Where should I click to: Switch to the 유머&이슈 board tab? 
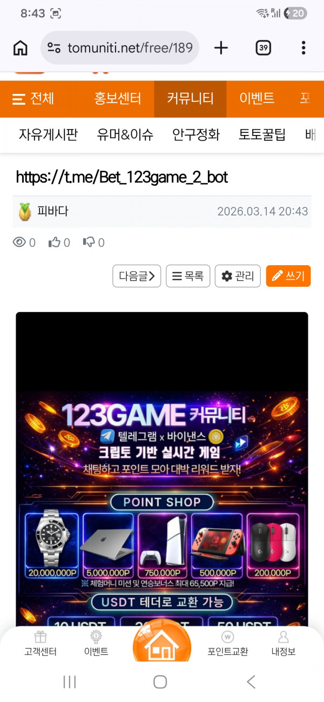(125, 134)
